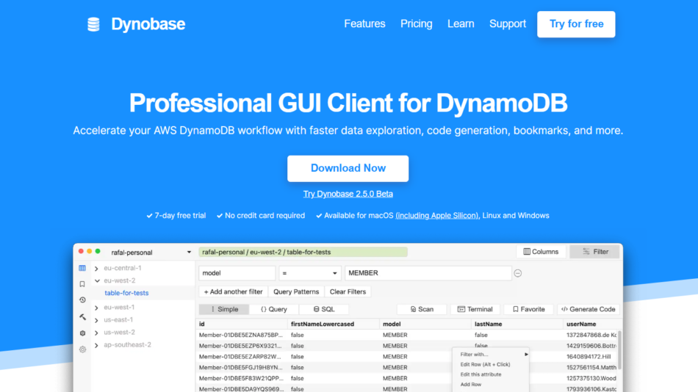
Task: Open the Filter with submenu entry
Action: click(491, 355)
